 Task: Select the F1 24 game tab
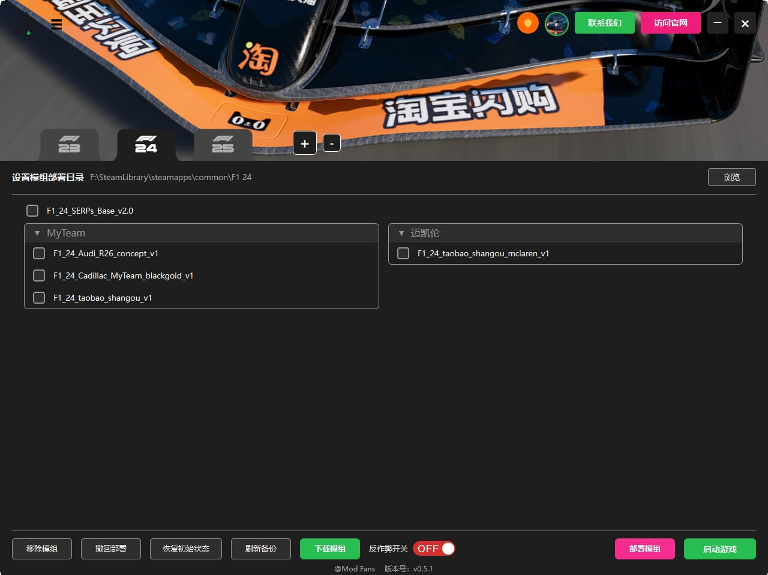point(146,145)
